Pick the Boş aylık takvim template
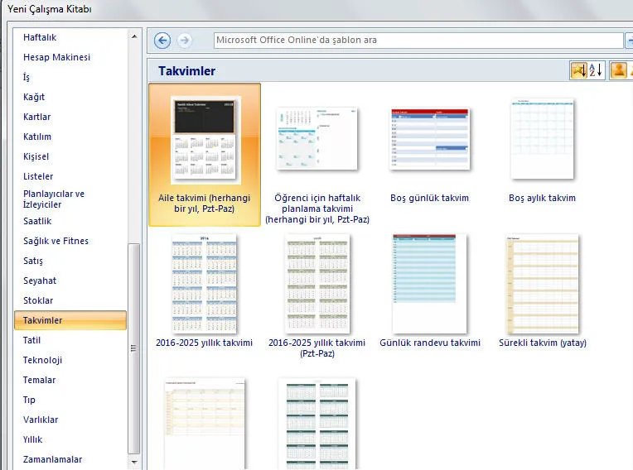This screenshot has width=633, height=470. (542, 141)
